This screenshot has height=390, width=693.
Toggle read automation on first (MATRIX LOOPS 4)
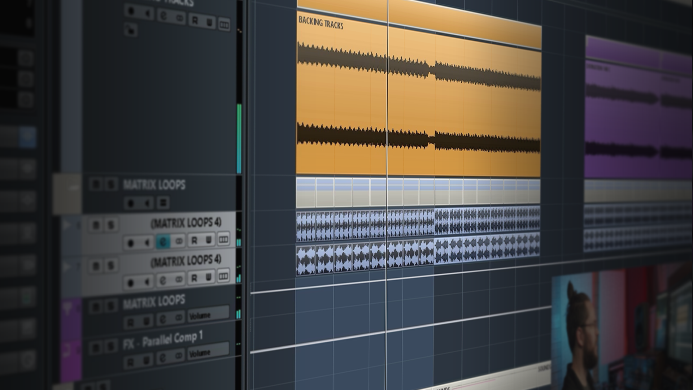pos(194,240)
